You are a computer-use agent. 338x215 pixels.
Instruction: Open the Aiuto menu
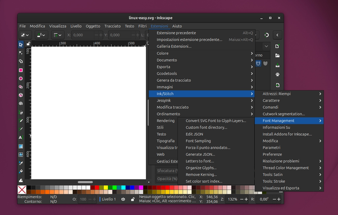[x=177, y=26]
